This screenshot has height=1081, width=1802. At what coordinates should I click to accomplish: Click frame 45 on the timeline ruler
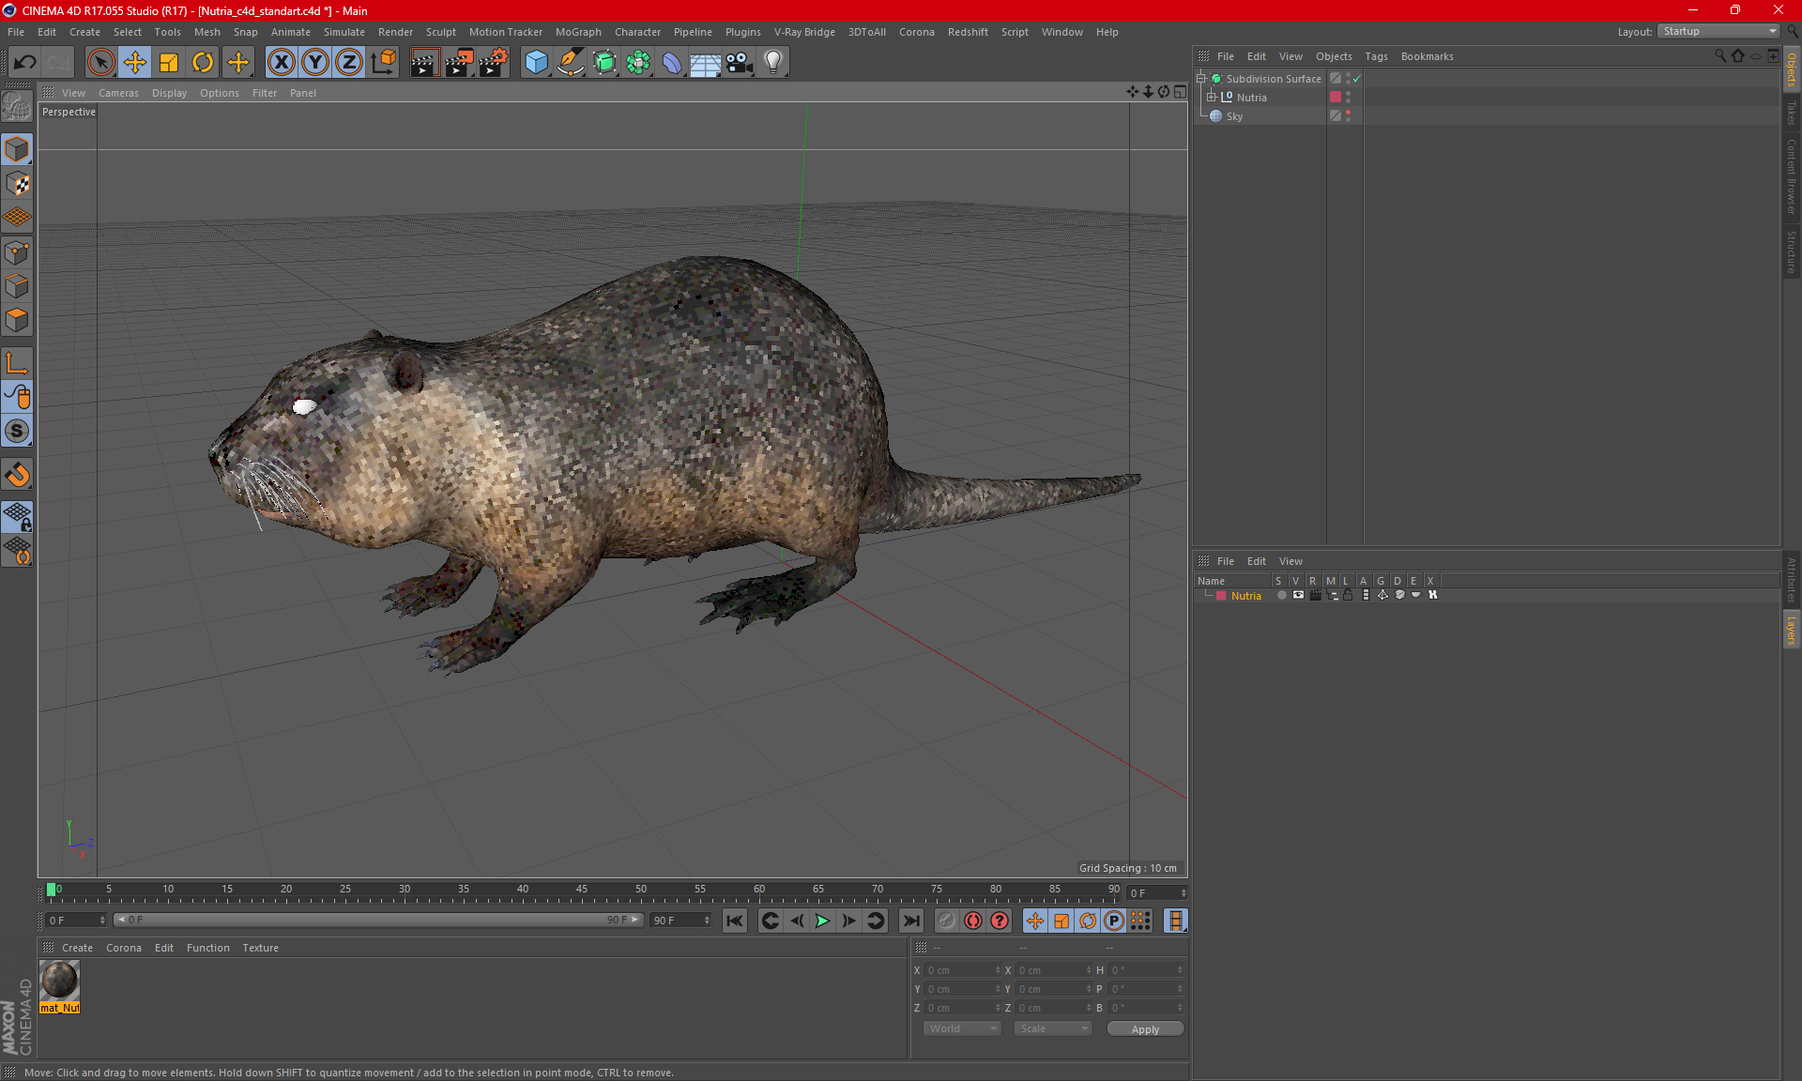pyautogui.click(x=582, y=890)
